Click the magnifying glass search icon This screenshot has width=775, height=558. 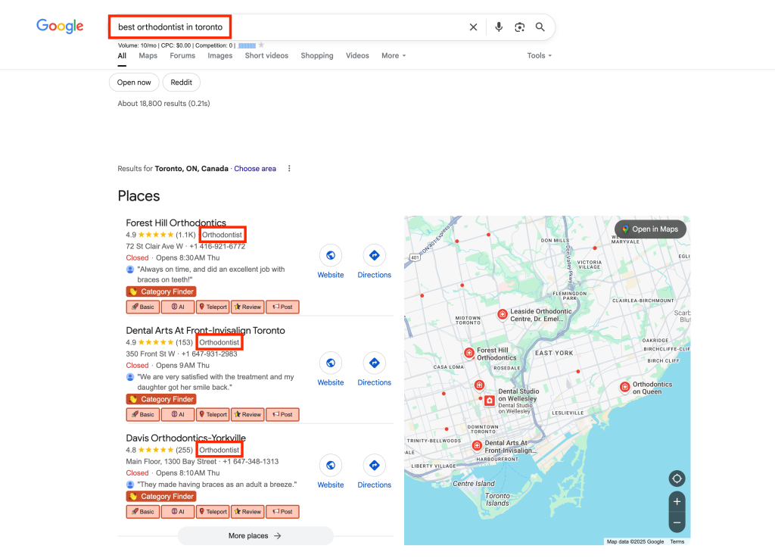point(540,27)
